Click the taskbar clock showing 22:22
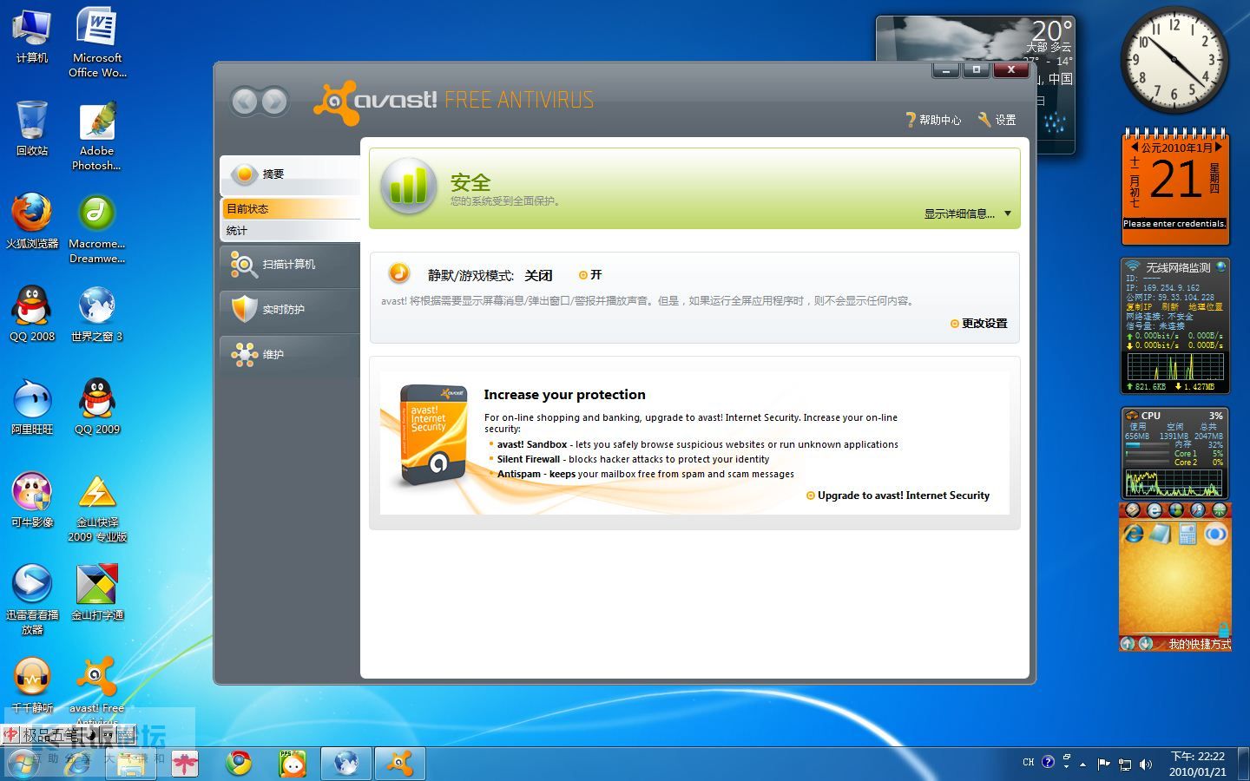This screenshot has width=1250, height=781. point(1198,764)
